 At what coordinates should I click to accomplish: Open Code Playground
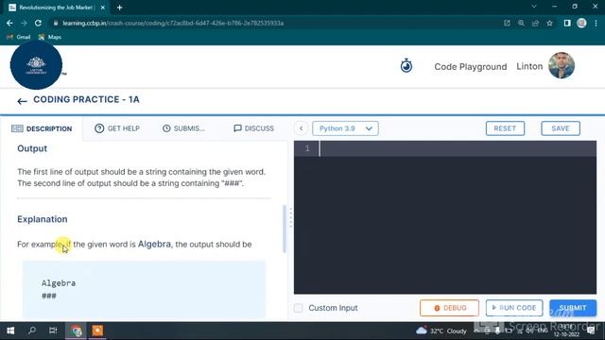click(x=471, y=67)
